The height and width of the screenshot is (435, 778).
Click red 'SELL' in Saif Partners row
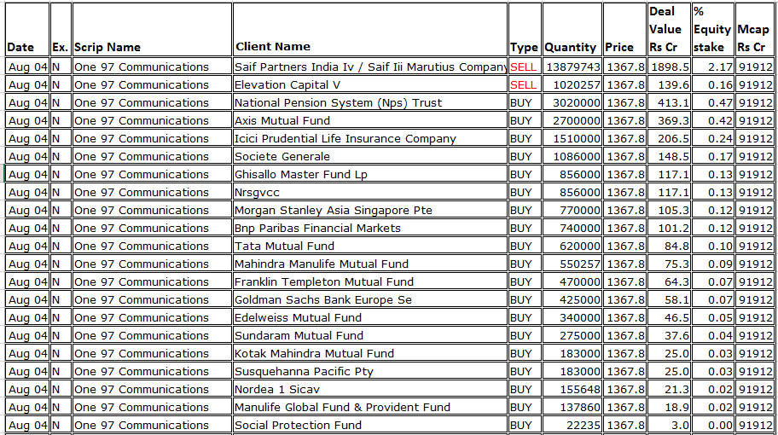(x=524, y=67)
